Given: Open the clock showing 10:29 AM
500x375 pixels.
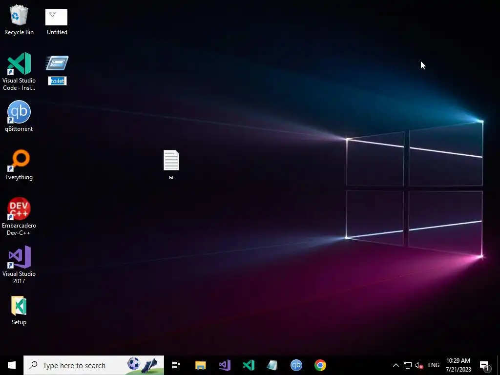Looking at the screenshot, I should 458,365.
